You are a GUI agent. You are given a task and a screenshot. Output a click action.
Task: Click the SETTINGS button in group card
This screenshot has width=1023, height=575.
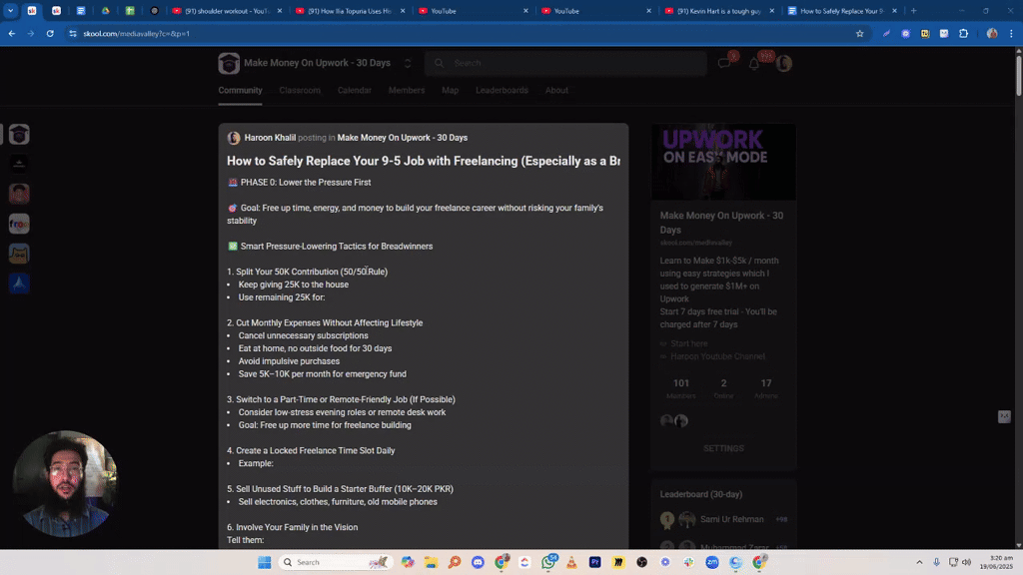click(723, 448)
